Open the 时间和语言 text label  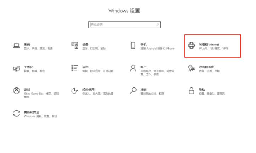[x=206, y=67]
